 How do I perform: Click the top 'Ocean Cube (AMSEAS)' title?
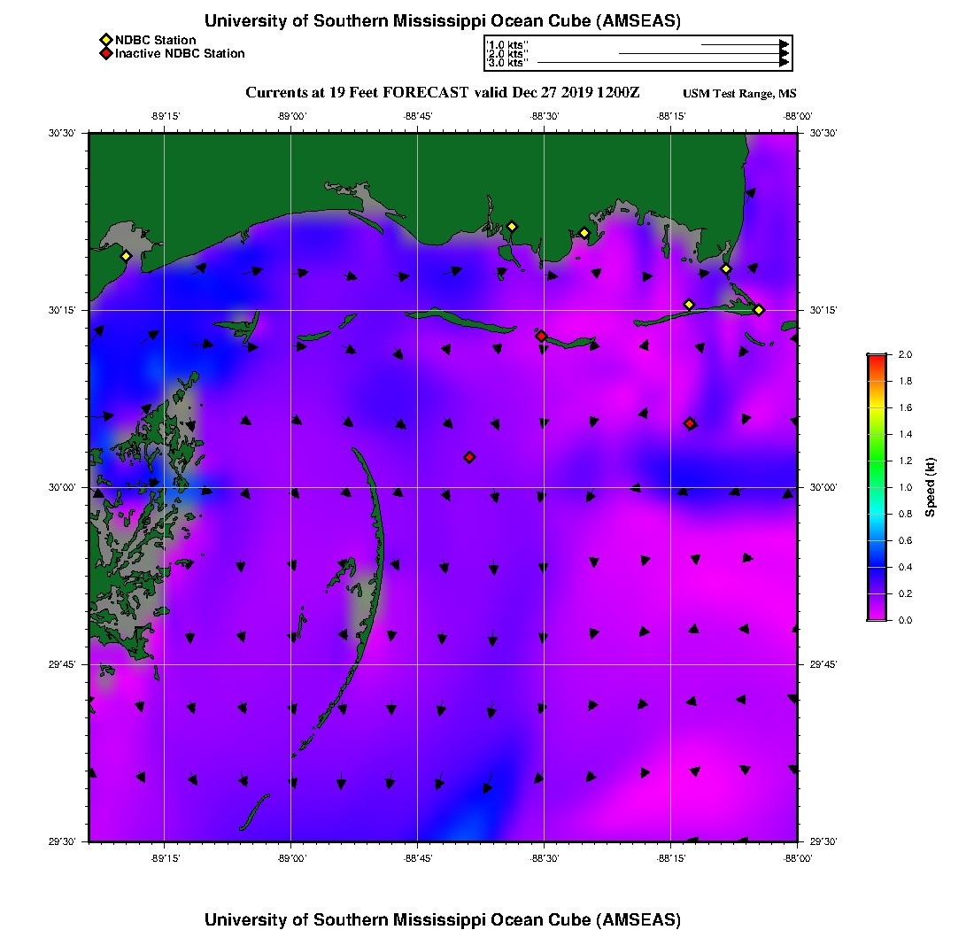[442, 21]
